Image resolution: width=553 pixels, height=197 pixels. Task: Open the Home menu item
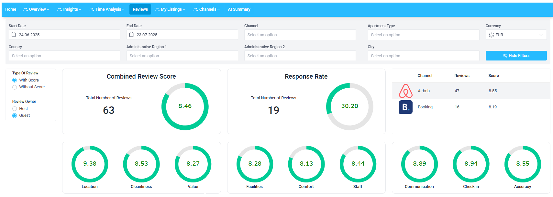tap(11, 9)
